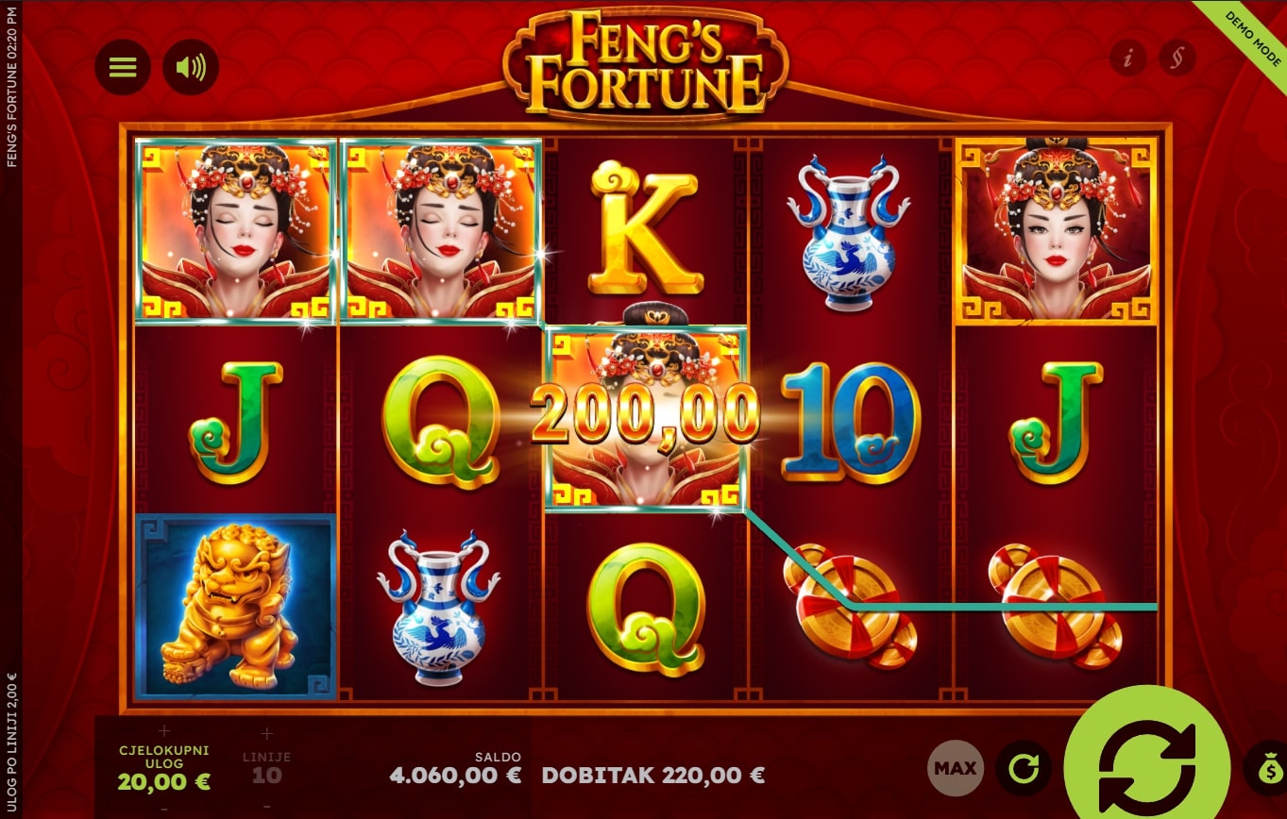Screen dimensions: 1287x819
Task: Select the open-eyed lady symbol on the fifth reel
Action: coord(1057,230)
